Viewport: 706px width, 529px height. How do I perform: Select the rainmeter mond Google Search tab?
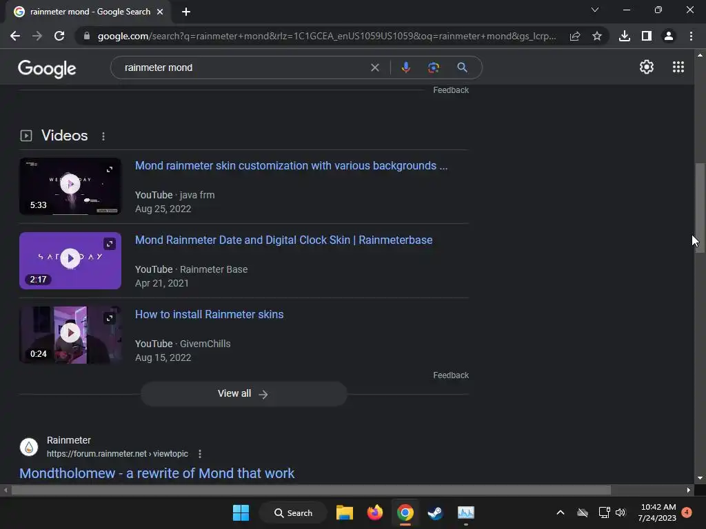[x=88, y=12]
